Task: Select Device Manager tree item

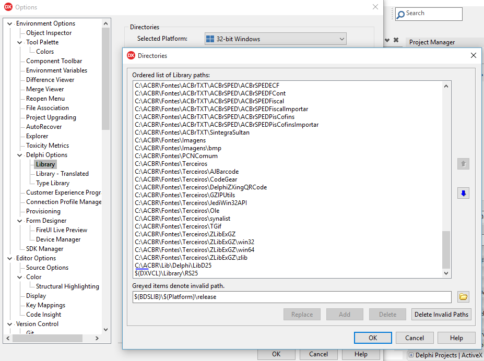Action: click(58, 239)
